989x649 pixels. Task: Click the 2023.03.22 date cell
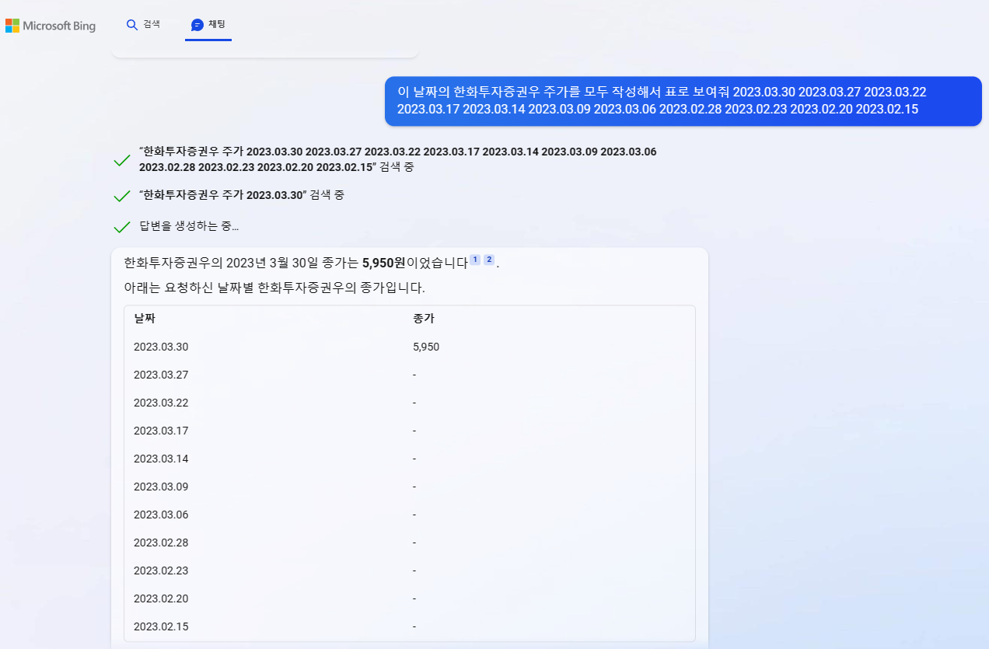pyautogui.click(x=161, y=403)
